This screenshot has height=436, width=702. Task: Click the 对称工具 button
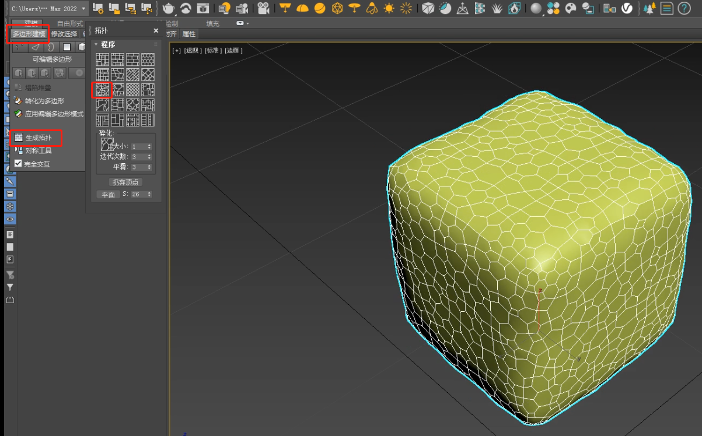(34, 150)
